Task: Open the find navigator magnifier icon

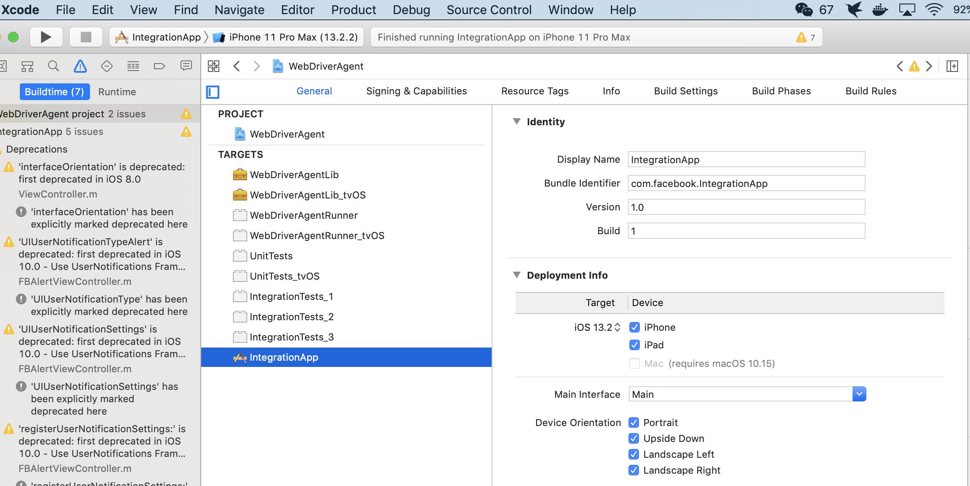Action: pos(53,67)
